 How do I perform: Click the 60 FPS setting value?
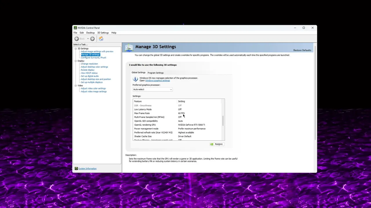click(x=181, y=113)
